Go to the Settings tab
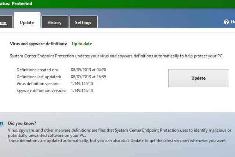This screenshot has width=235, height=157. coord(83,22)
